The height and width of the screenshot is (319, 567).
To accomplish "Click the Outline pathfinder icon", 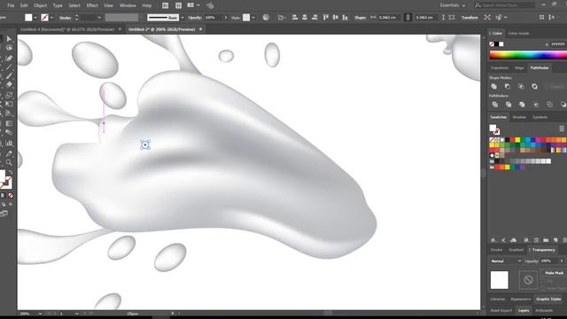I will click(x=549, y=105).
